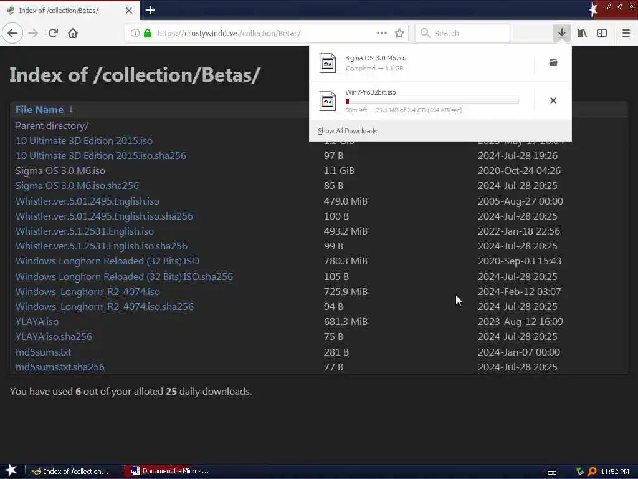Show site information icon in address bar
Viewport: 638px width, 479px height.
click(x=135, y=33)
